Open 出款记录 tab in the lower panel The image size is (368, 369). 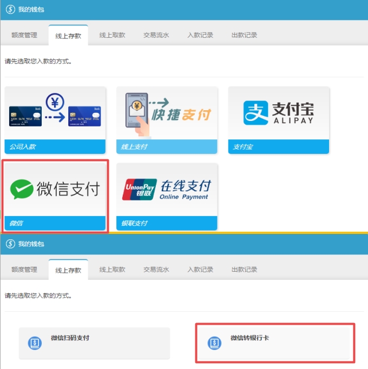coord(244,270)
